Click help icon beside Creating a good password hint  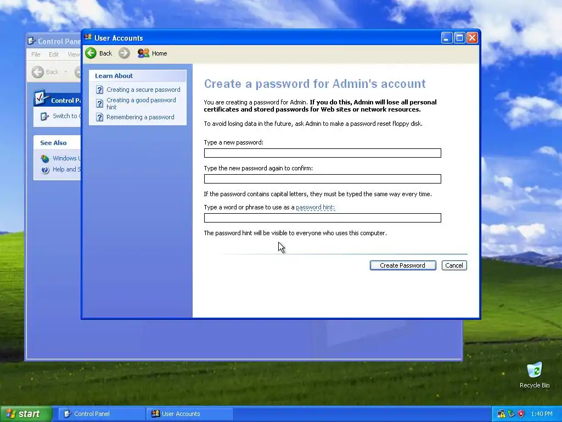pos(100,103)
